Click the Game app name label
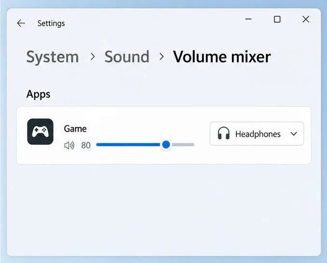 pos(75,128)
